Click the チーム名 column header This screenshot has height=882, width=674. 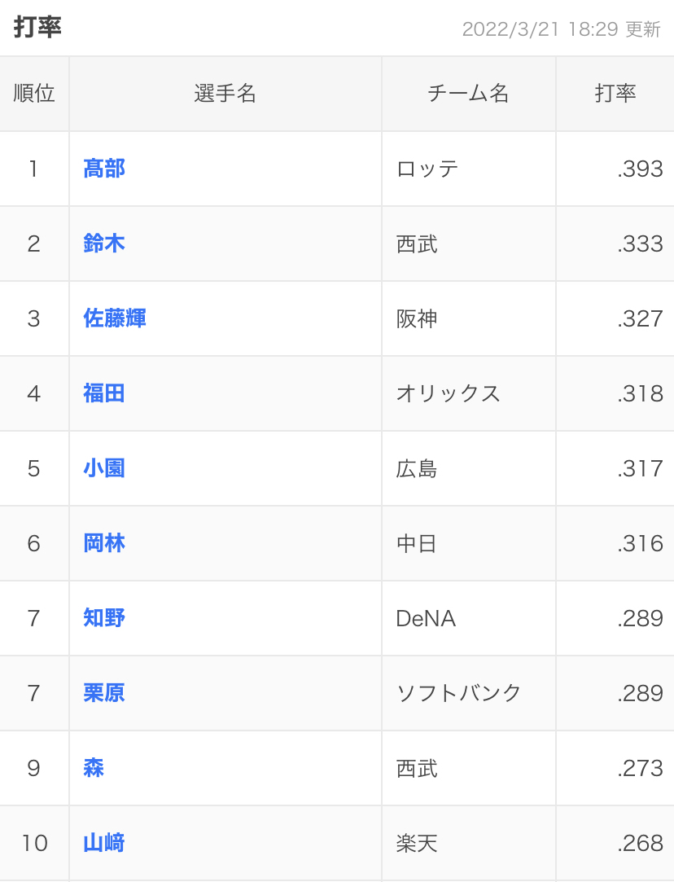468,94
